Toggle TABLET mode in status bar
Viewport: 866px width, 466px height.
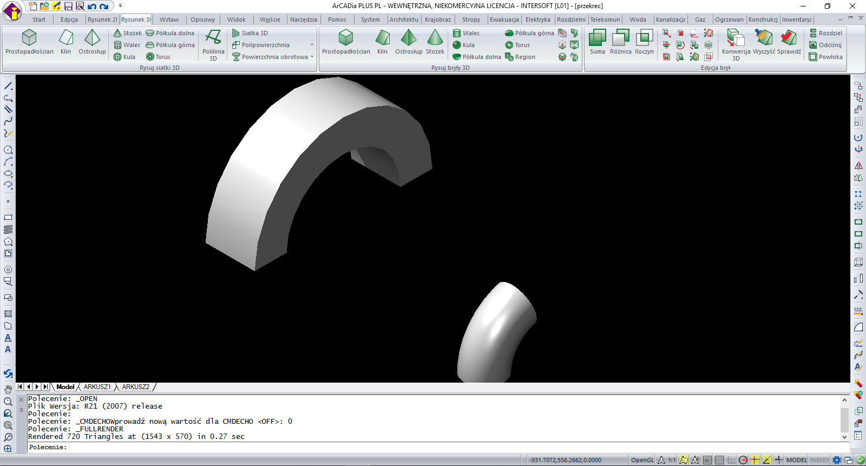click(x=819, y=460)
